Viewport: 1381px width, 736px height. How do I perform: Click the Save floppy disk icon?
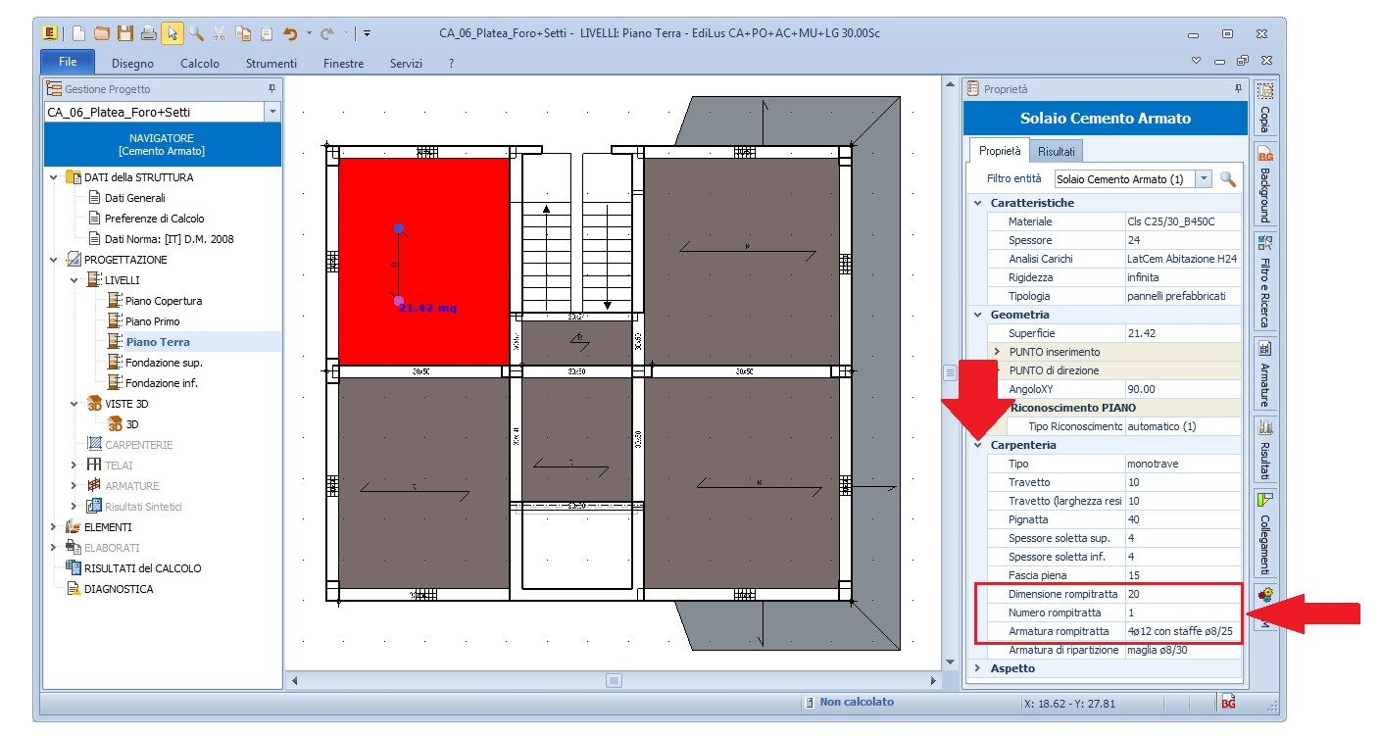pos(125,33)
